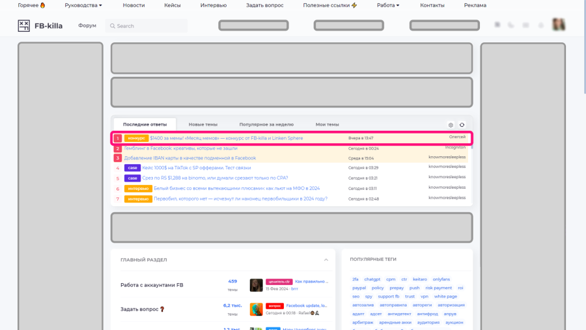Click the case label on TikTok thread
The height and width of the screenshot is (330, 586).
tap(132, 168)
